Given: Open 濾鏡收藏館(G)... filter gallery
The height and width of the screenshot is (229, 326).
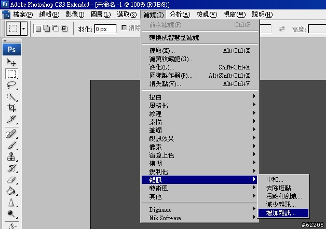Looking at the screenshot, I should click(199, 59).
